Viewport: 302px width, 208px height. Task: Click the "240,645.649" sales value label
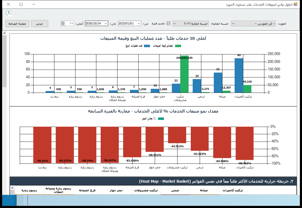tap(184, 58)
